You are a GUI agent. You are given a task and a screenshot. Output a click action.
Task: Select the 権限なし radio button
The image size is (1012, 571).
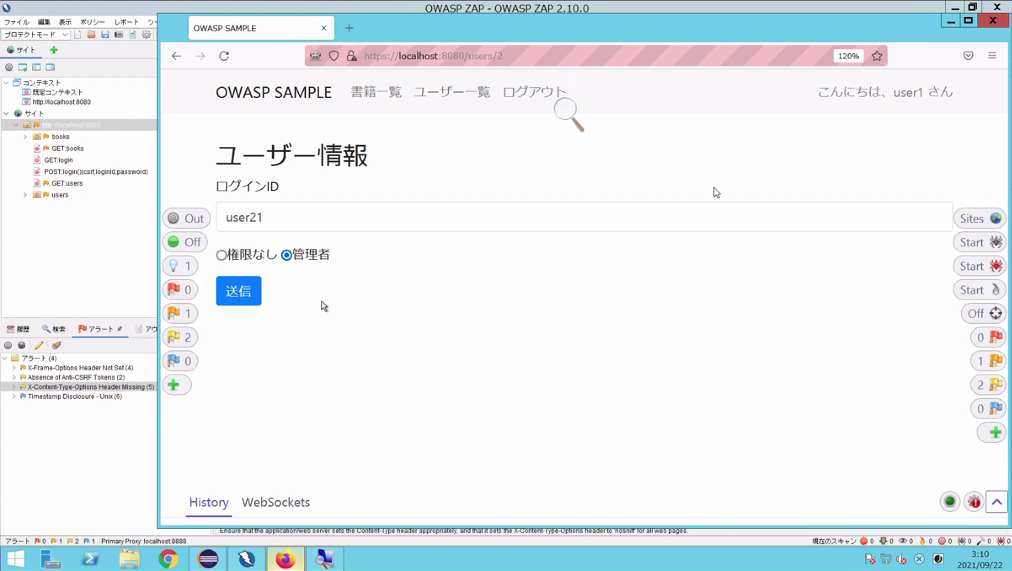pyautogui.click(x=221, y=255)
